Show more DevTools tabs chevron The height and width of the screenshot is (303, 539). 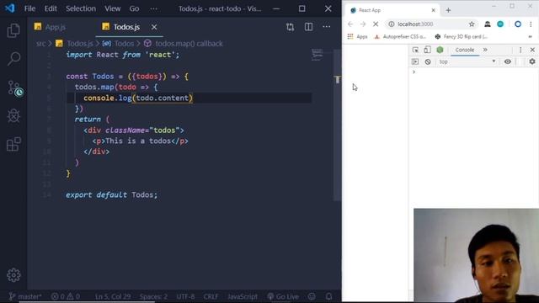(485, 50)
